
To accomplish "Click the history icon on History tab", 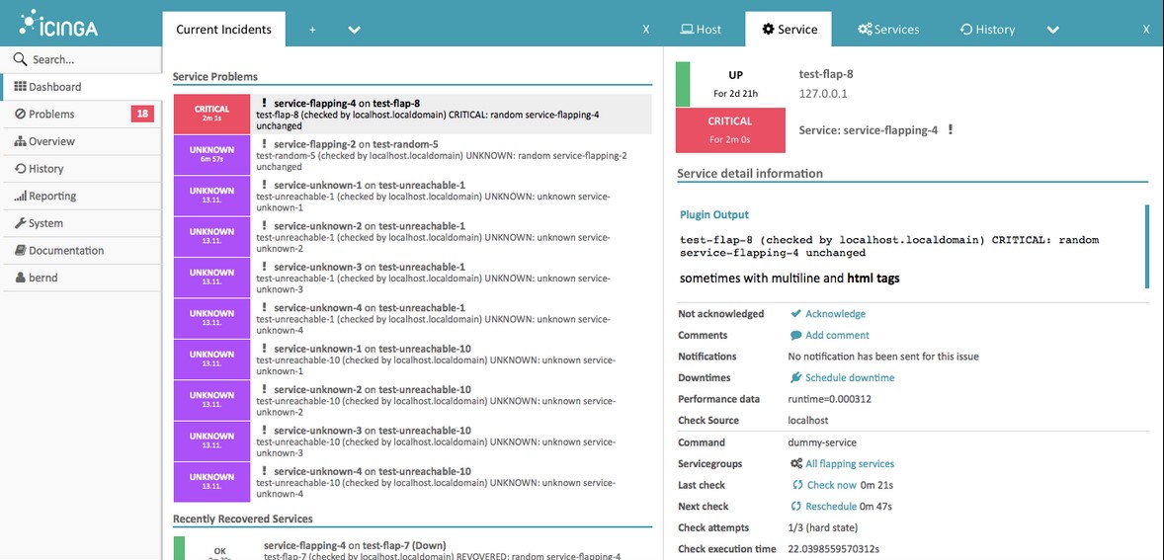I will click(965, 30).
